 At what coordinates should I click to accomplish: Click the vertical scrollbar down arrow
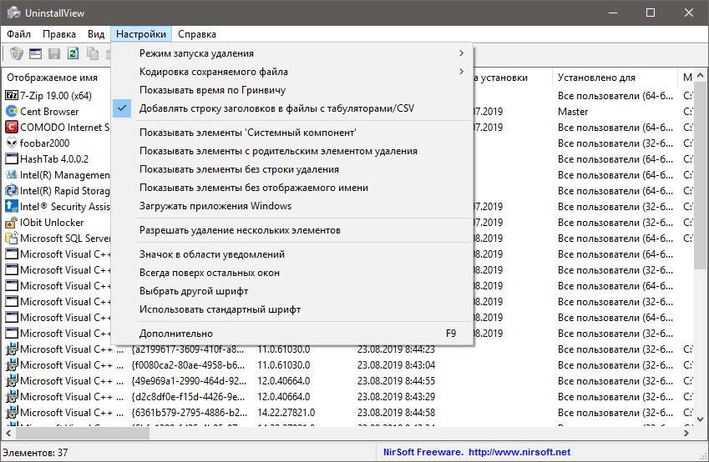pyautogui.click(x=701, y=419)
